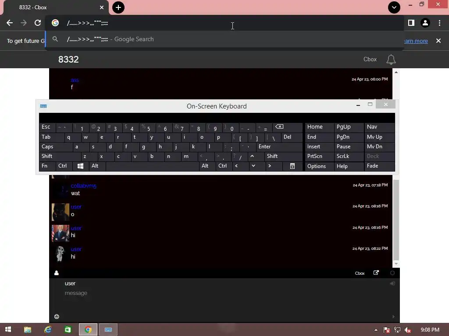This screenshot has width=449, height=336.
Task: Toggle Caps key on On-Screen Keyboard
Action: (x=56, y=147)
